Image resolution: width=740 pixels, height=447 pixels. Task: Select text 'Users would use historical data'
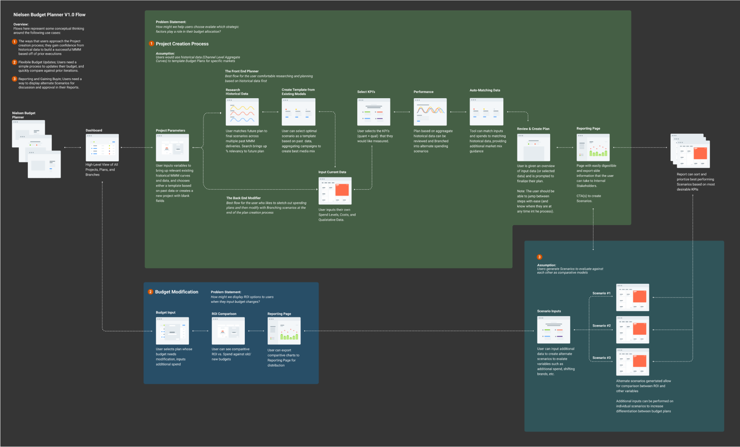(x=198, y=59)
